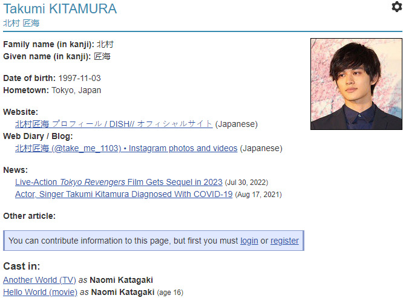403x298 pixels.
Task: Click the News section label
Action: click(x=15, y=170)
